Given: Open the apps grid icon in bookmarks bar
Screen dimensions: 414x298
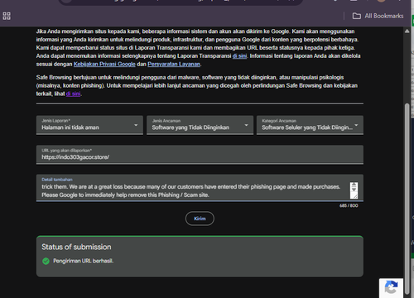Looking at the screenshot, I should pos(7,16).
